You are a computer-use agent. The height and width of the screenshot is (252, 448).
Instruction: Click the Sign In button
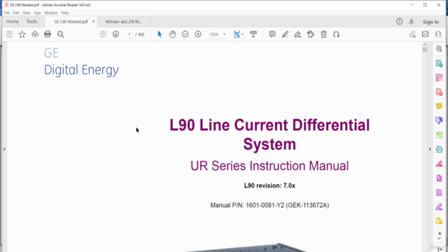(x=430, y=22)
